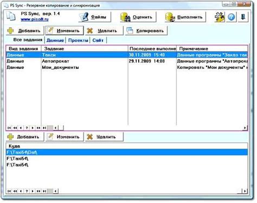Exit the program with the door icon
This screenshot has width=257, height=203.
[243, 17]
